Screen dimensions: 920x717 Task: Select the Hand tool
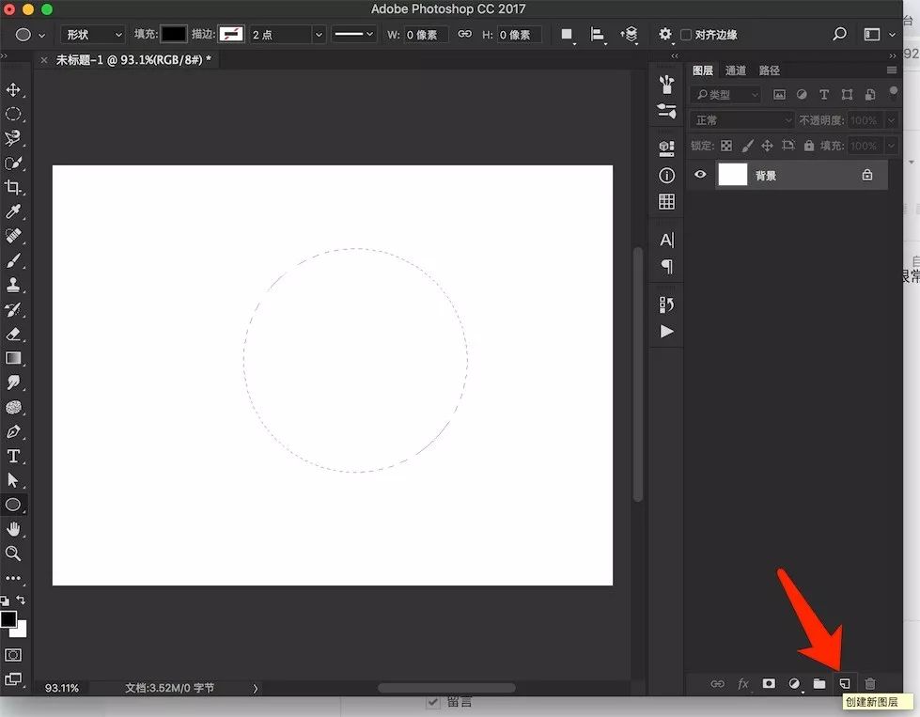pyautogui.click(x=13, y=529)
